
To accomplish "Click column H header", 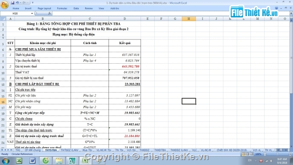I will point(189,19).
